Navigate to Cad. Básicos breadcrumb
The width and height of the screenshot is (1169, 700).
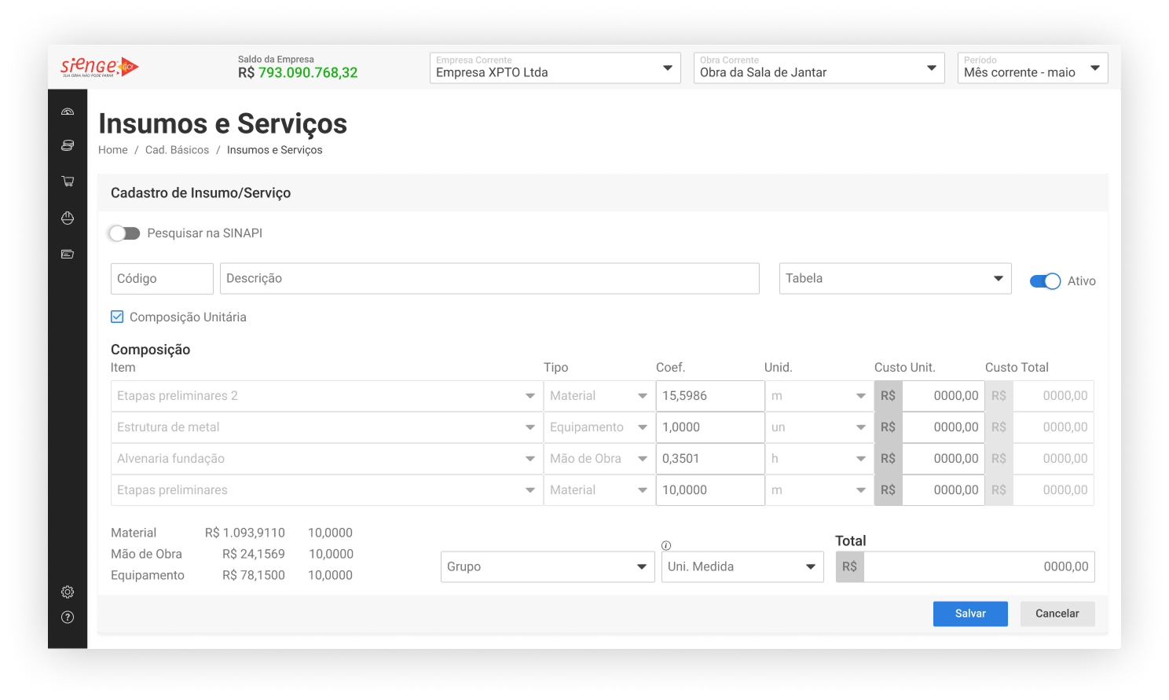coord(177,150)
